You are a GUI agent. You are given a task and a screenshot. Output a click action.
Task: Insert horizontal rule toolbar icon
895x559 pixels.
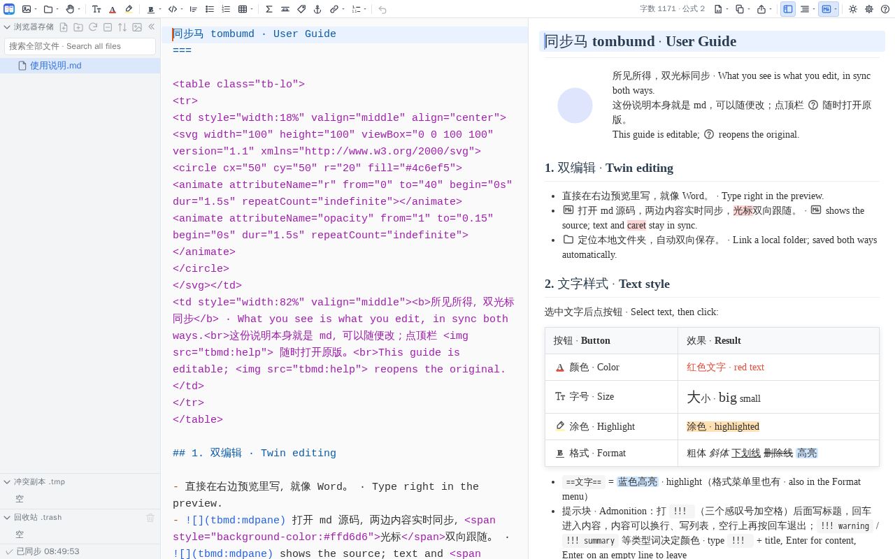coord(285,9)
